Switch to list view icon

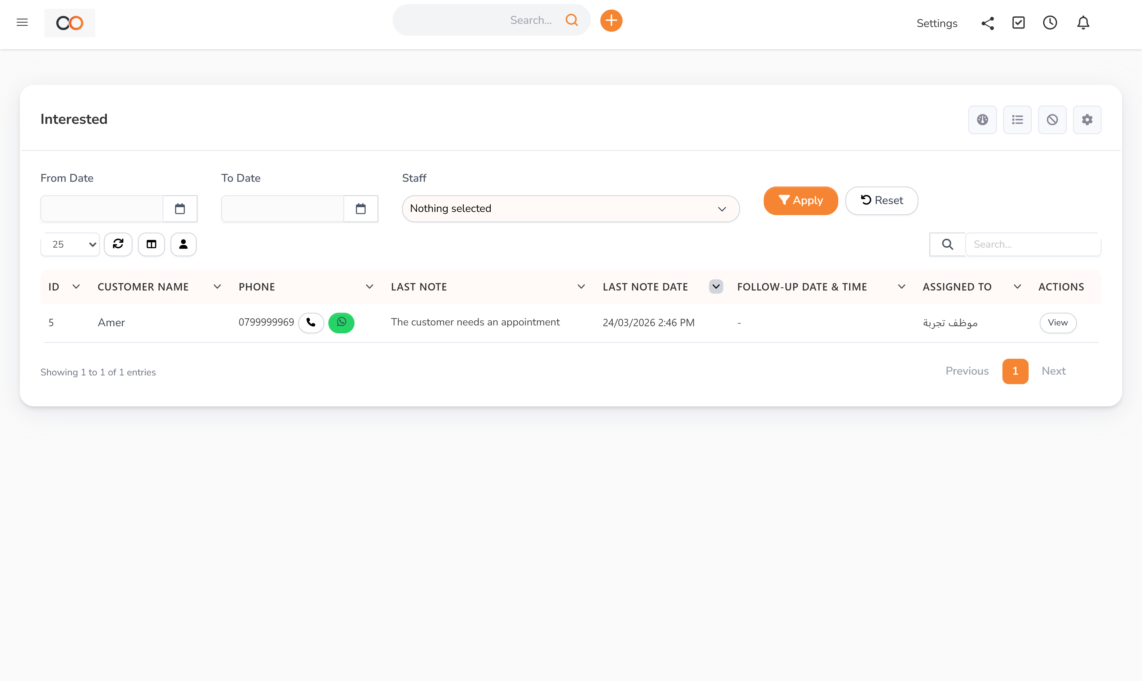(1017, 120)
